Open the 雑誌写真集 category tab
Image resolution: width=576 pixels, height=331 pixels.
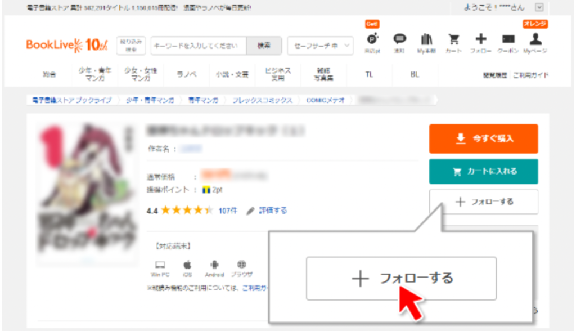tap(323, 75)
